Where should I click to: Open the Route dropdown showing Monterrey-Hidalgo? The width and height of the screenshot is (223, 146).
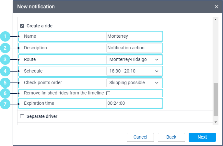[x=134, y=60]
